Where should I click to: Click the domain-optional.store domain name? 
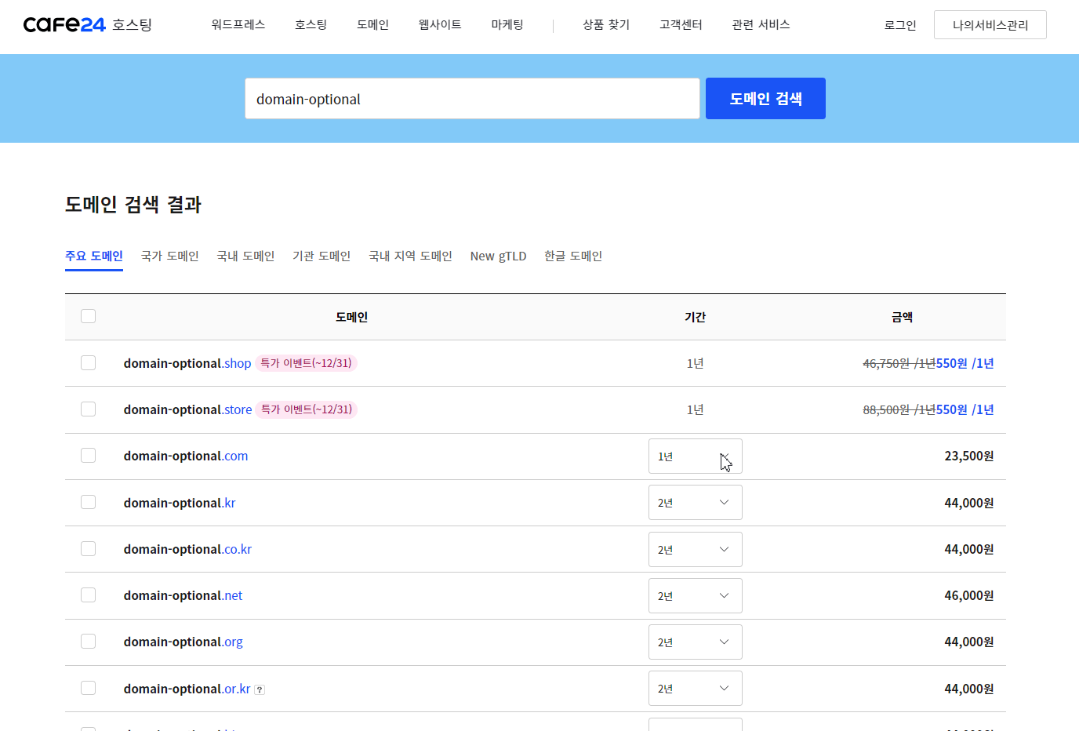coord(187,409)
